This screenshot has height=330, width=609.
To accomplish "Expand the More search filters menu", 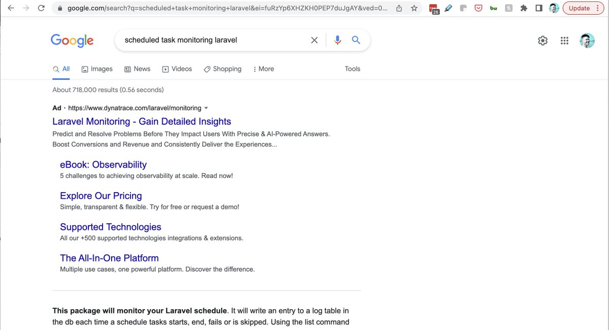I will [x=263, y=69].
